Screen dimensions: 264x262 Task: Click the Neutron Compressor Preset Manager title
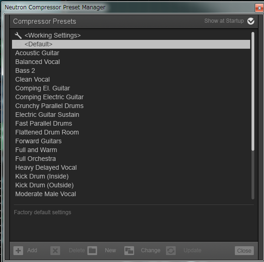[55, 7]
